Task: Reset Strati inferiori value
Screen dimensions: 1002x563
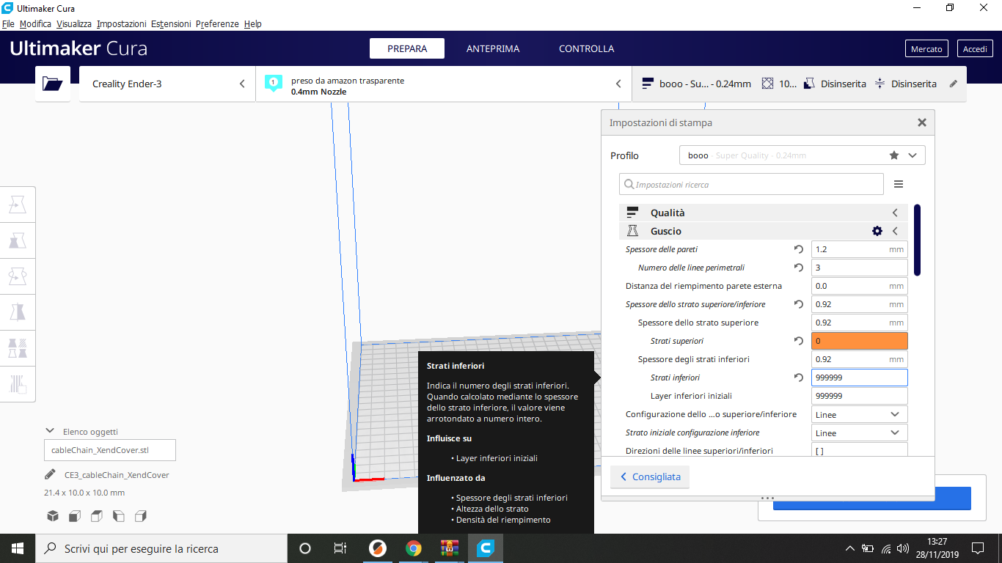Action: pyautogui.click(x=799, y=378)
